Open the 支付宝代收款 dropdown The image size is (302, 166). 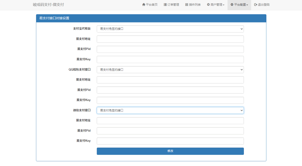point(170,29)
